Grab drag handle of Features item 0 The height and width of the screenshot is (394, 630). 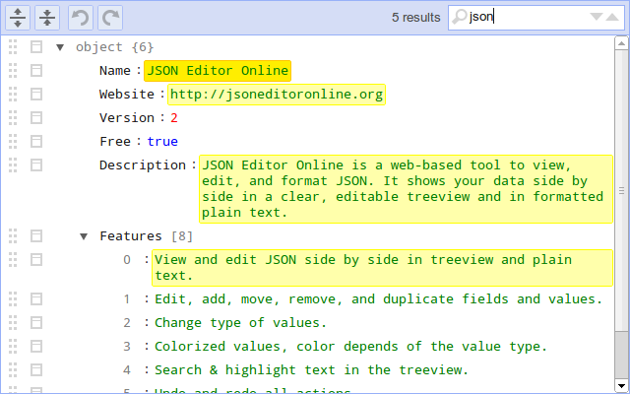[x=13, y=260]
